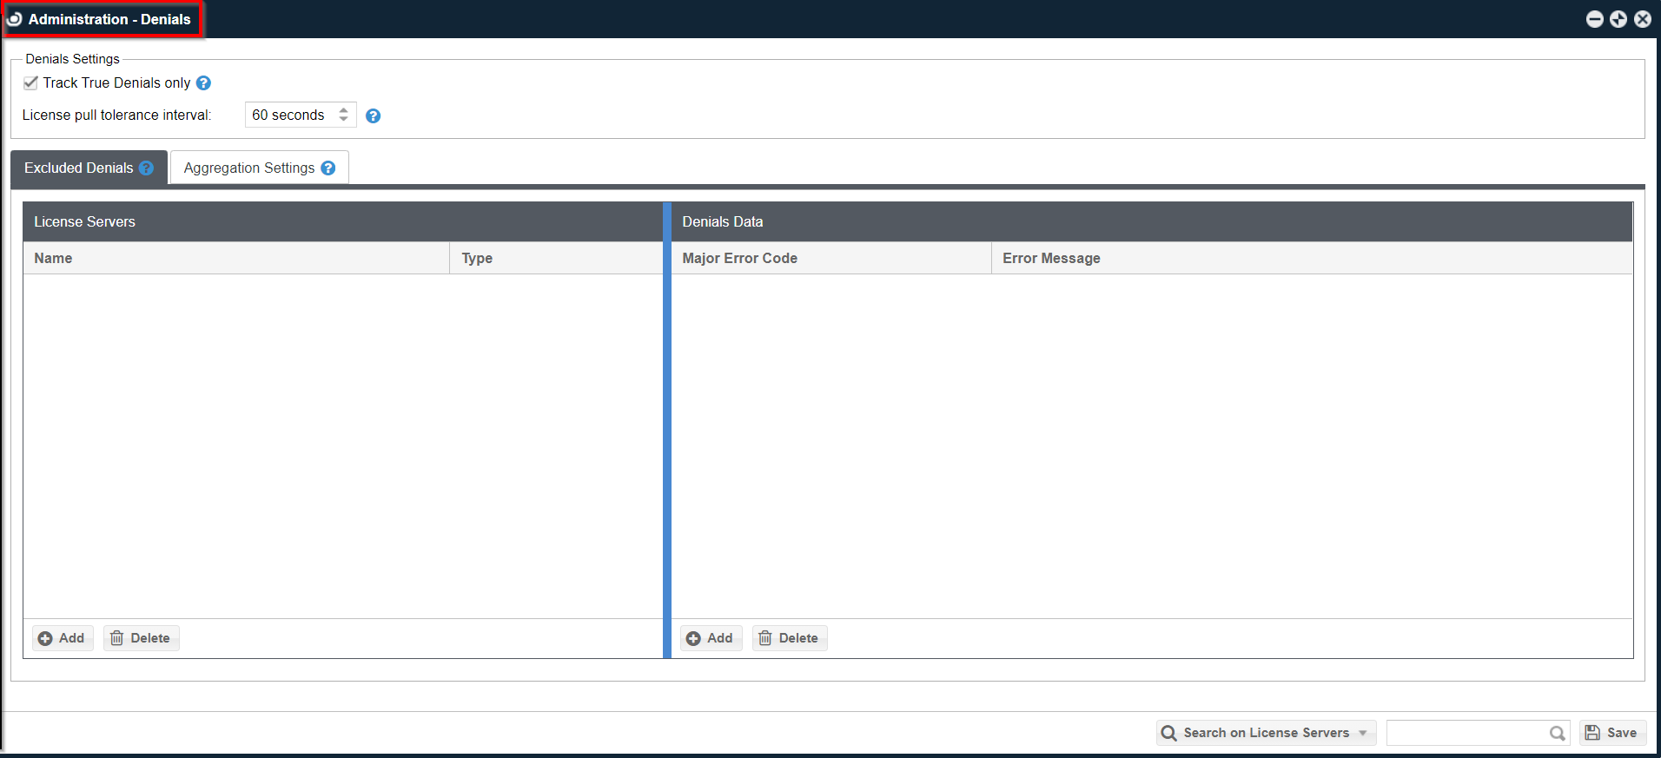Delete the selected Denials Data entry

[790, 638]
